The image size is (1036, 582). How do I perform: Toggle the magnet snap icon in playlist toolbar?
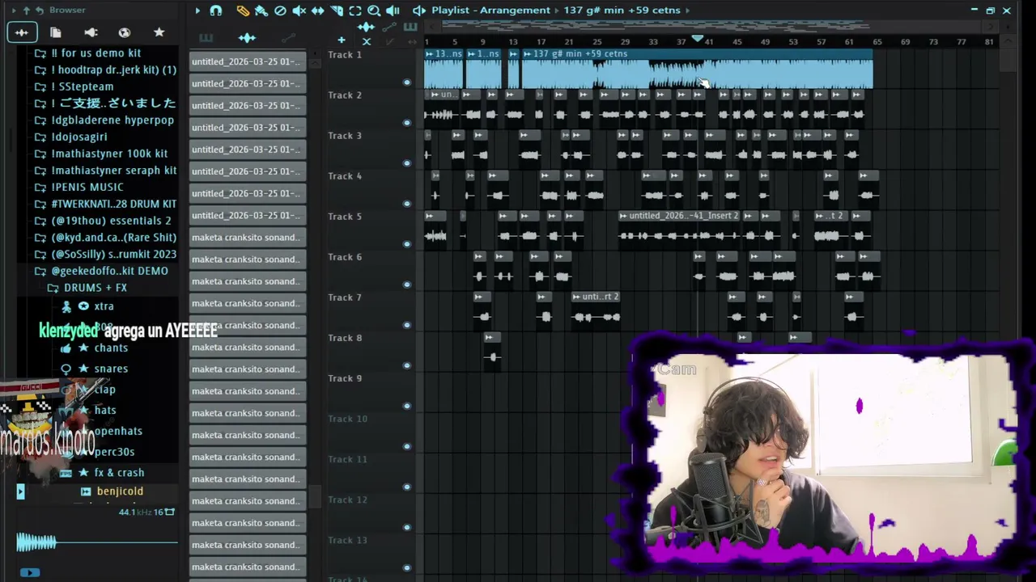[x=216, y=11]
